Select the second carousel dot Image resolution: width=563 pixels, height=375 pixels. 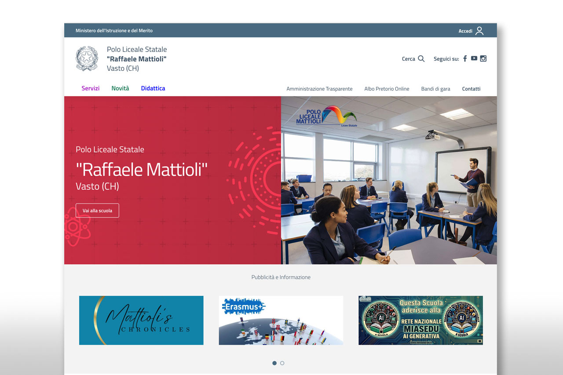click(282, 363)
